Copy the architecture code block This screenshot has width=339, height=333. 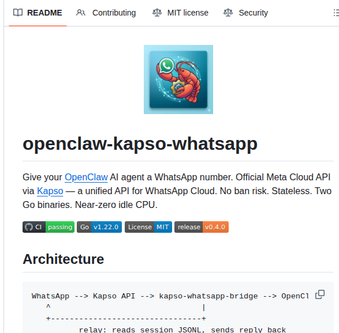(x=320, y=294)
